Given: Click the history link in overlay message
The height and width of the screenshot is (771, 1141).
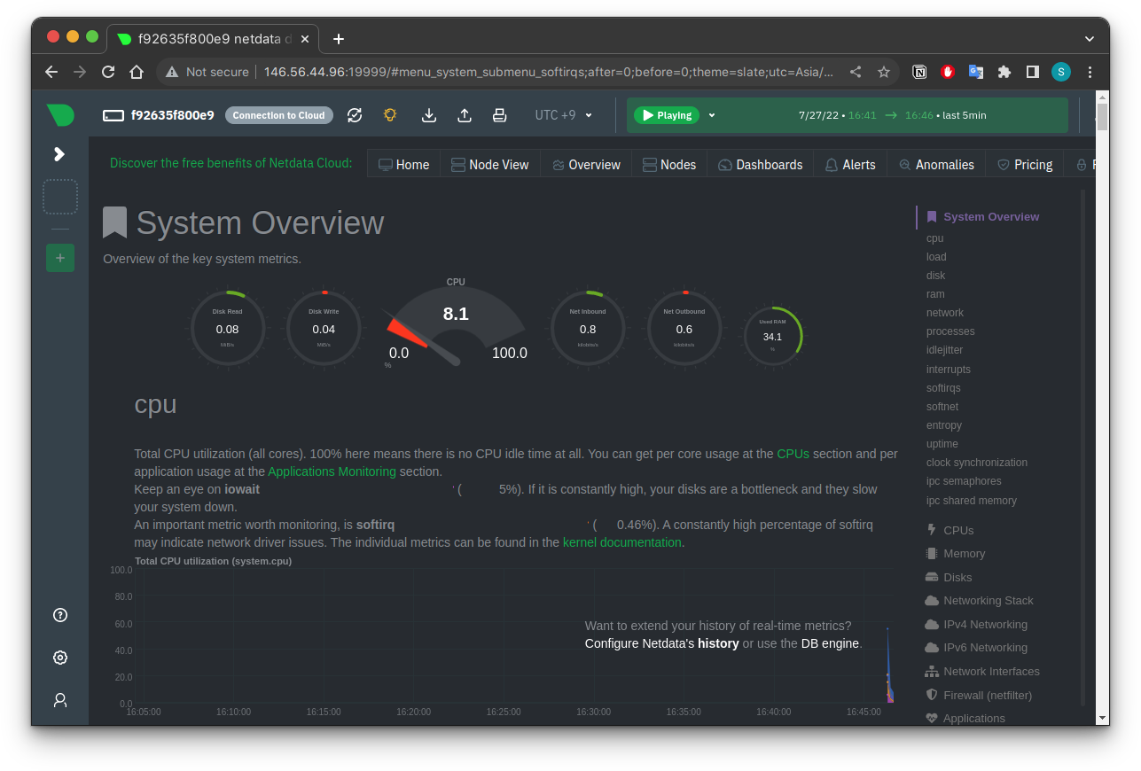Looking at the screenshot, I should pos(718,643).
